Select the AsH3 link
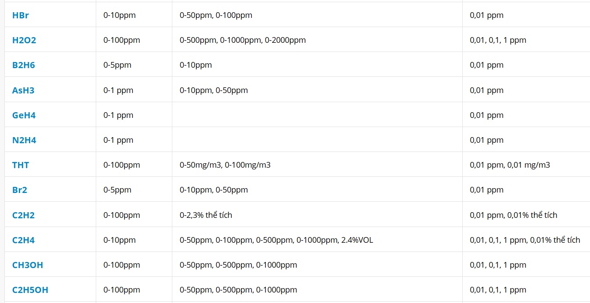 [23, 90]
